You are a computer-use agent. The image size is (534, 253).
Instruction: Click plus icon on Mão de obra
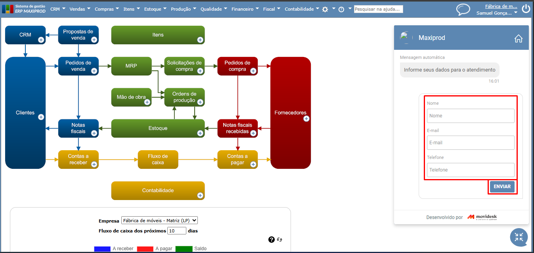(147, 102)
